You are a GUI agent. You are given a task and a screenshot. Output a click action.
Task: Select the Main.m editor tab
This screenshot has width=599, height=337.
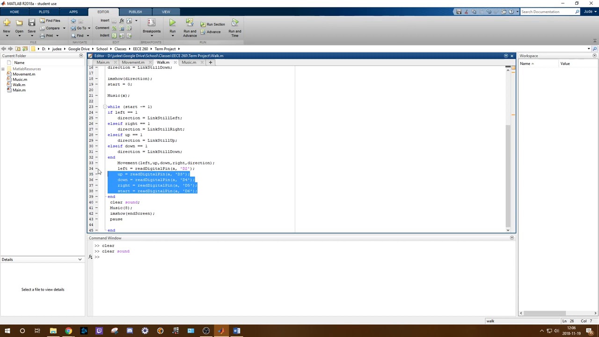click(103, 62)
